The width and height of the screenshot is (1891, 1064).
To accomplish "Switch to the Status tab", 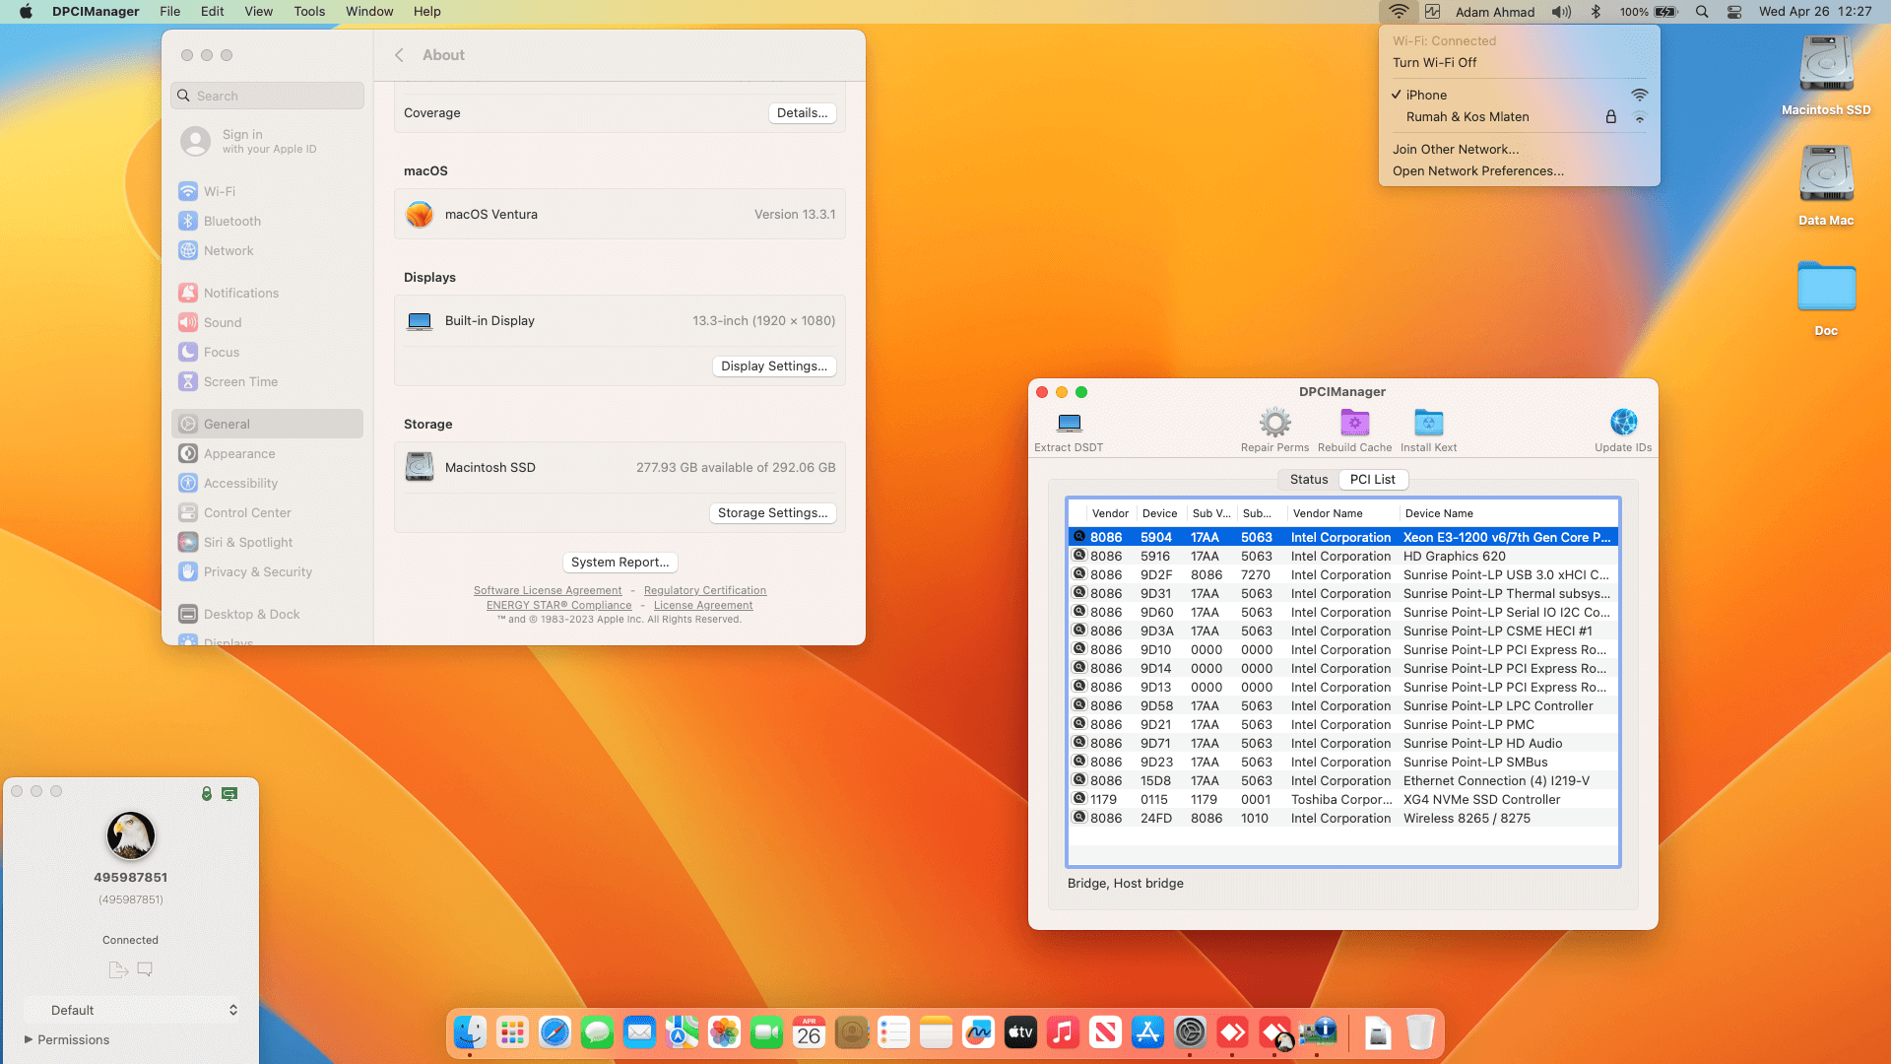I will (x=1309, y=480).
